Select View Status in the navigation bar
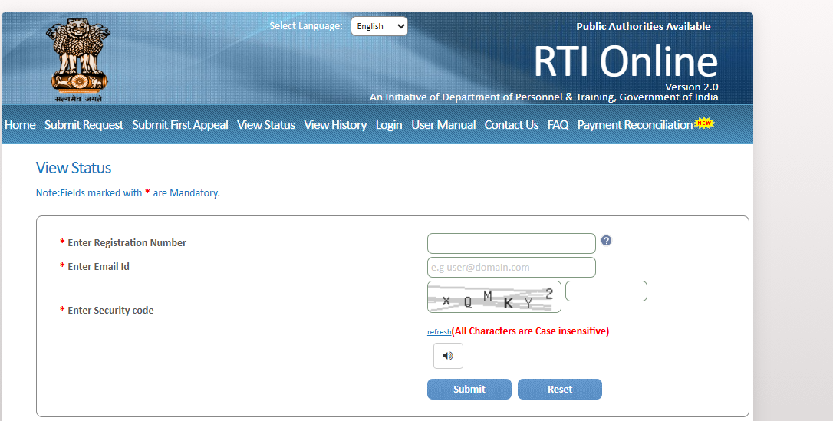The height and width of the screenshot is (421, 833). [266, 125]
